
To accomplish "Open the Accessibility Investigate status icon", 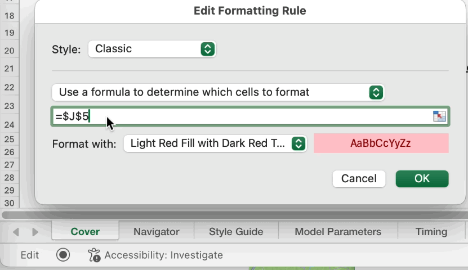I will click(94, 255).
